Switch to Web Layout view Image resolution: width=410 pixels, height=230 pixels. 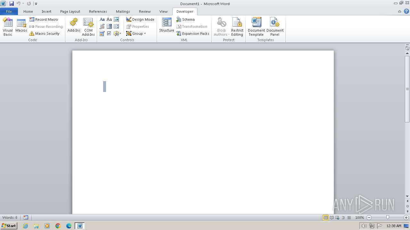click(337, 218)
